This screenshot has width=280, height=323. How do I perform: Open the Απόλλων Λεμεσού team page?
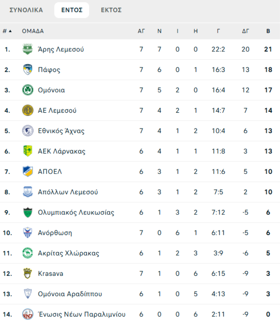[x=68, y=192]
